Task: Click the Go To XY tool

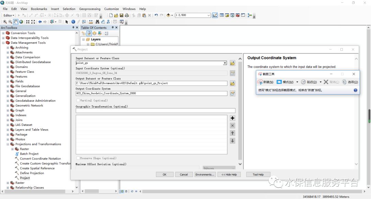Action: tap(108, 22)
